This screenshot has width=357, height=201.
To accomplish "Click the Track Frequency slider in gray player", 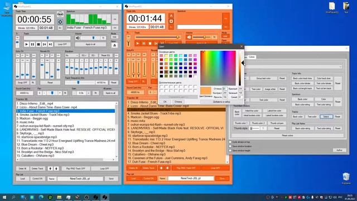I will click(80, 83).
